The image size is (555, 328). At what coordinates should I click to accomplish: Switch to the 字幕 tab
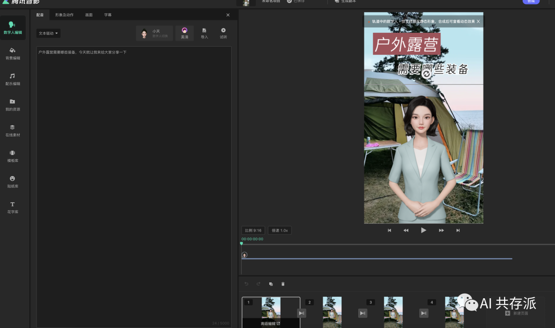[108, 15]
